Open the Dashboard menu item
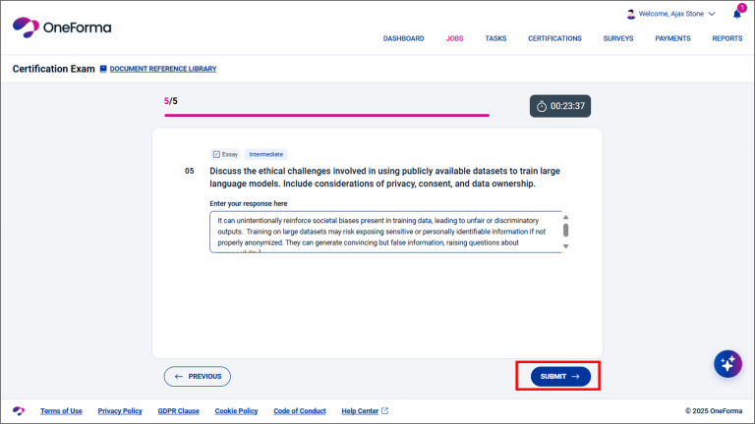The width and height of the screenshot is (755, 424). (403, 38)
